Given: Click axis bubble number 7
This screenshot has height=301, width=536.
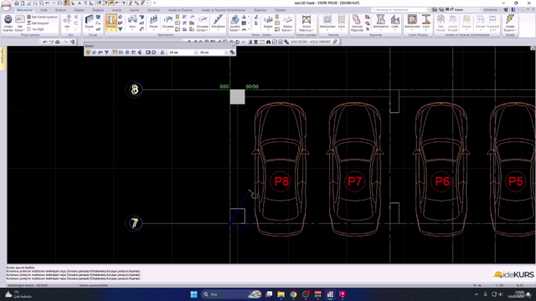Looking at the screenshot, I should tap(134, 223).
